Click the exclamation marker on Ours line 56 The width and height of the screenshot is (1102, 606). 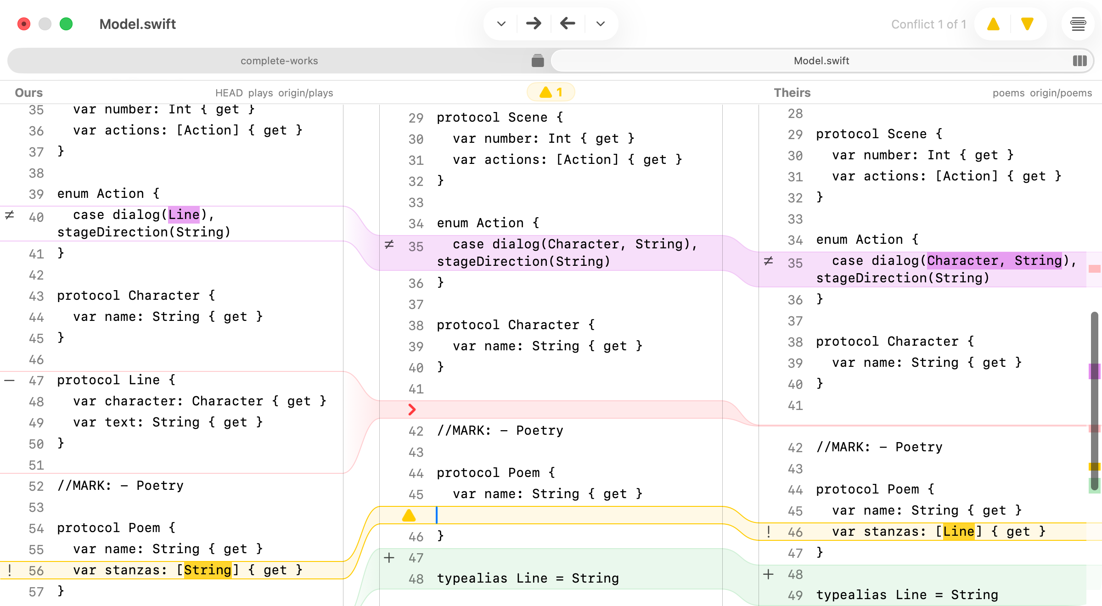(10, 570)
